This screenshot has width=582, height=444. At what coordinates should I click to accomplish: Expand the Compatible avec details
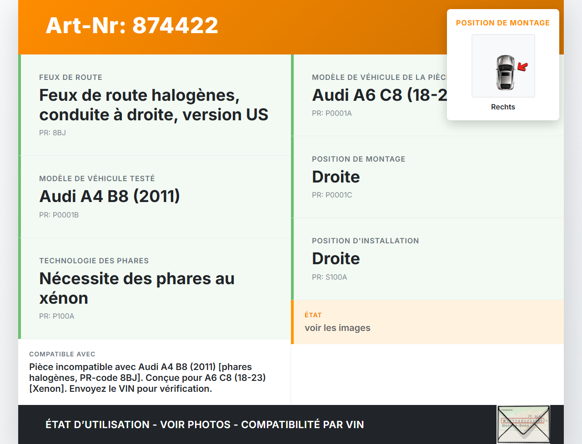pyautogui.click(x=154, y=372)
